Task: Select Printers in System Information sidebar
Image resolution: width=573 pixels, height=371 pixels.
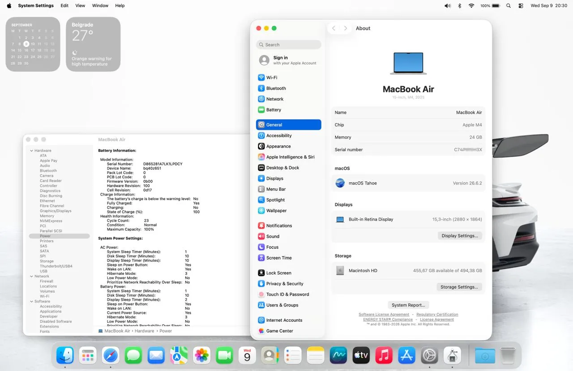Action: coord(47,241)
